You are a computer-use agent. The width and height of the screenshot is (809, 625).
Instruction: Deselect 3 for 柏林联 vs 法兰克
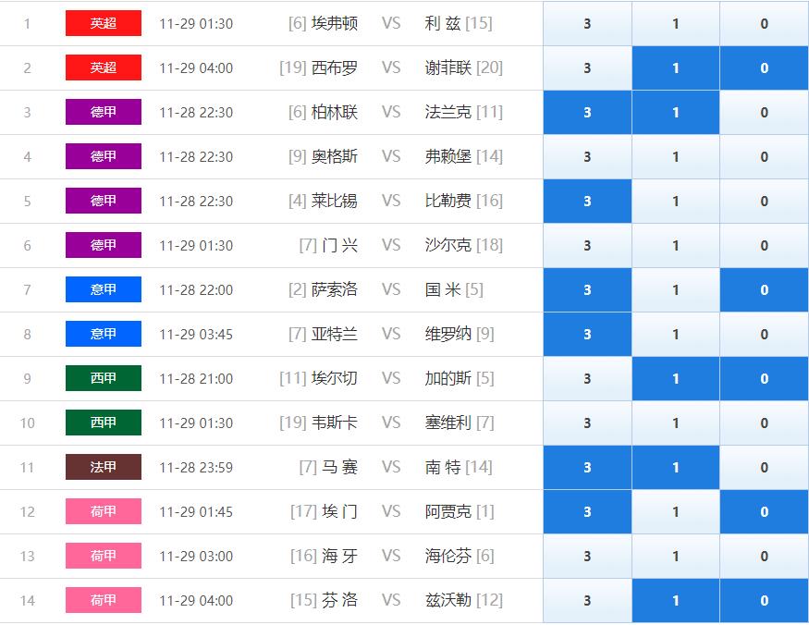pos(587,112)
